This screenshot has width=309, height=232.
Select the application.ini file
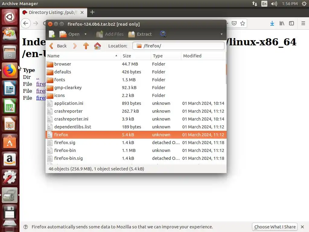pyautogui.click(x=135, y=103)
